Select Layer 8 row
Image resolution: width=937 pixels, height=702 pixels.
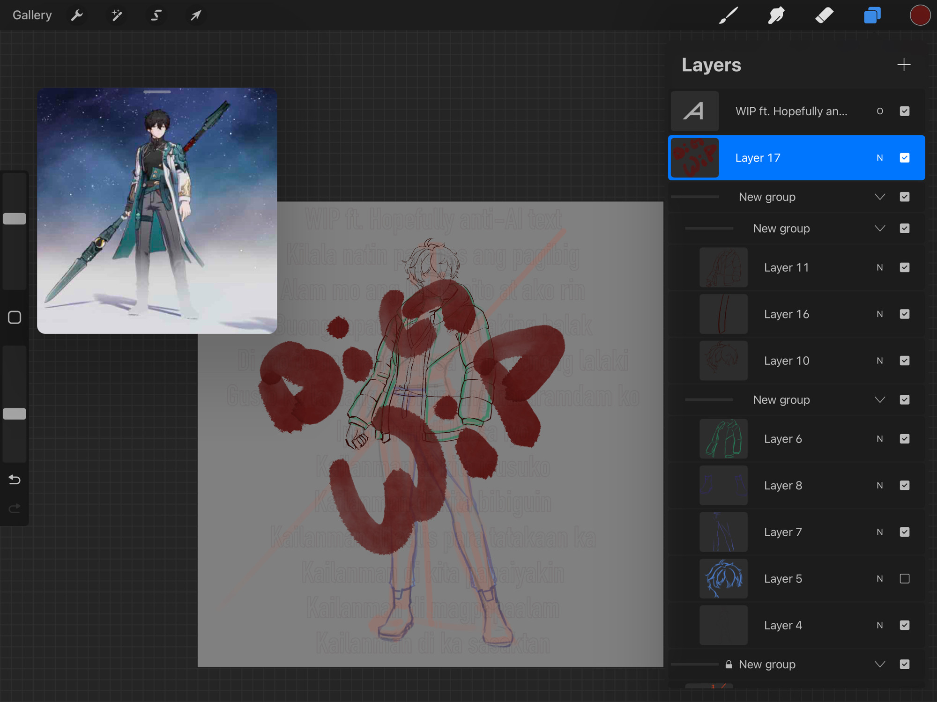click(x=796, y=486)
